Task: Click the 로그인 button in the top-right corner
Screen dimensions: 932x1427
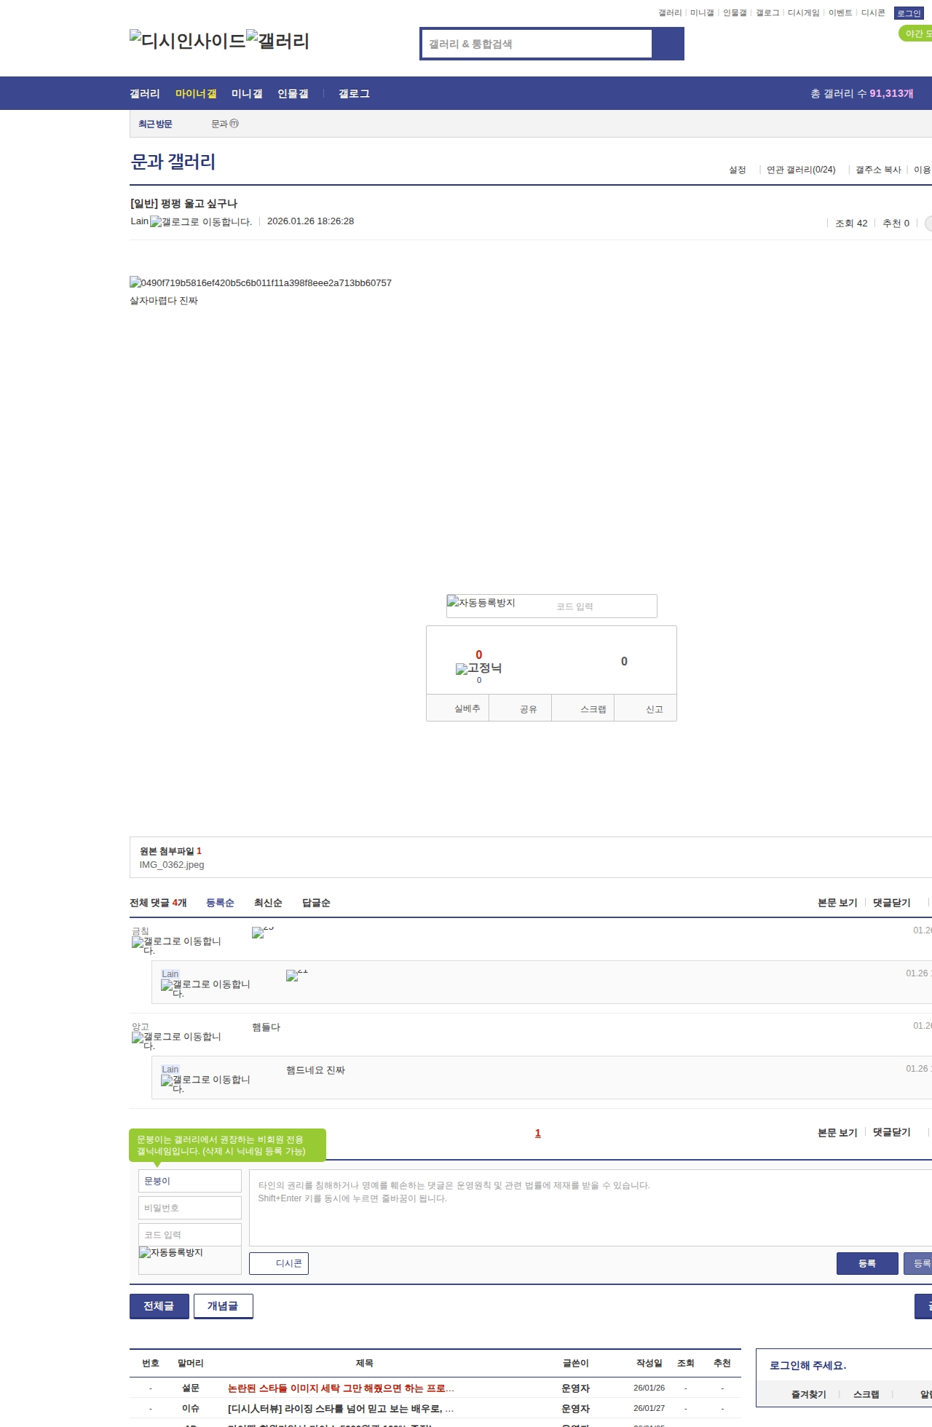Action: (x=909, y=13)
